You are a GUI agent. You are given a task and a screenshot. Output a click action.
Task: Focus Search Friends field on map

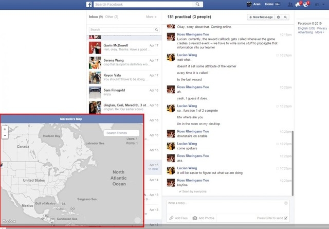[121, 133]
